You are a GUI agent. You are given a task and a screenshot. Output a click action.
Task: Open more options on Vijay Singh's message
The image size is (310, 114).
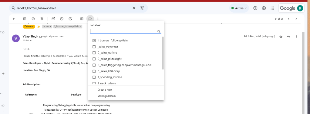click(x=296, y=37)
